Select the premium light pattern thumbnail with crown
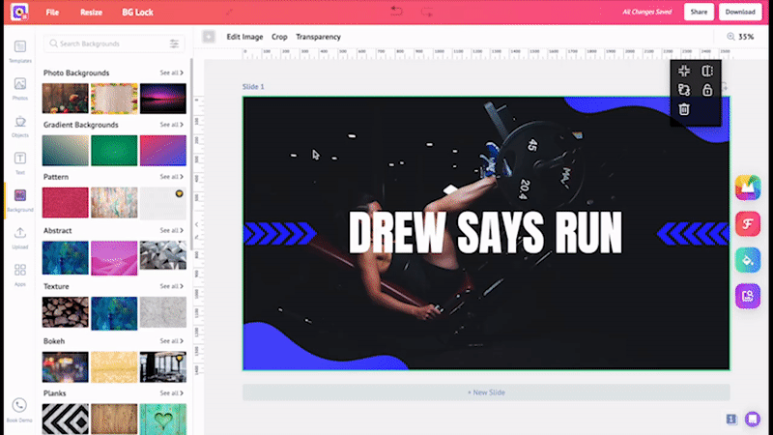 [x=162, y=203]
